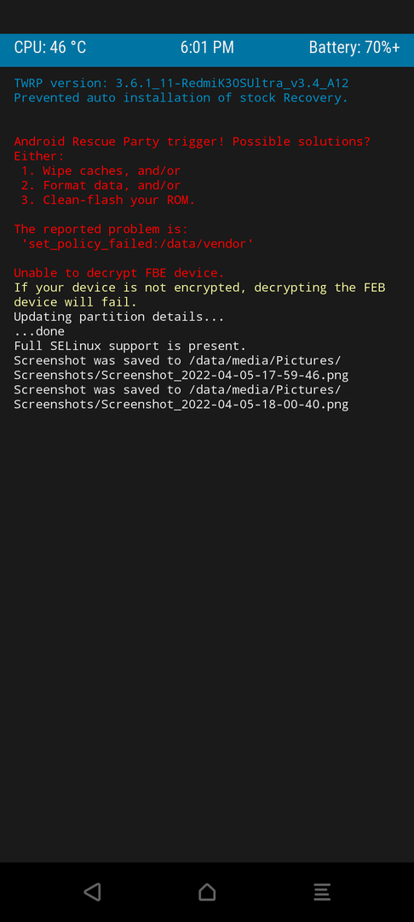This screenshot has height=922, width=414.
Task: Tap the 6:01 PM clock
Action: tap(207, 48)
